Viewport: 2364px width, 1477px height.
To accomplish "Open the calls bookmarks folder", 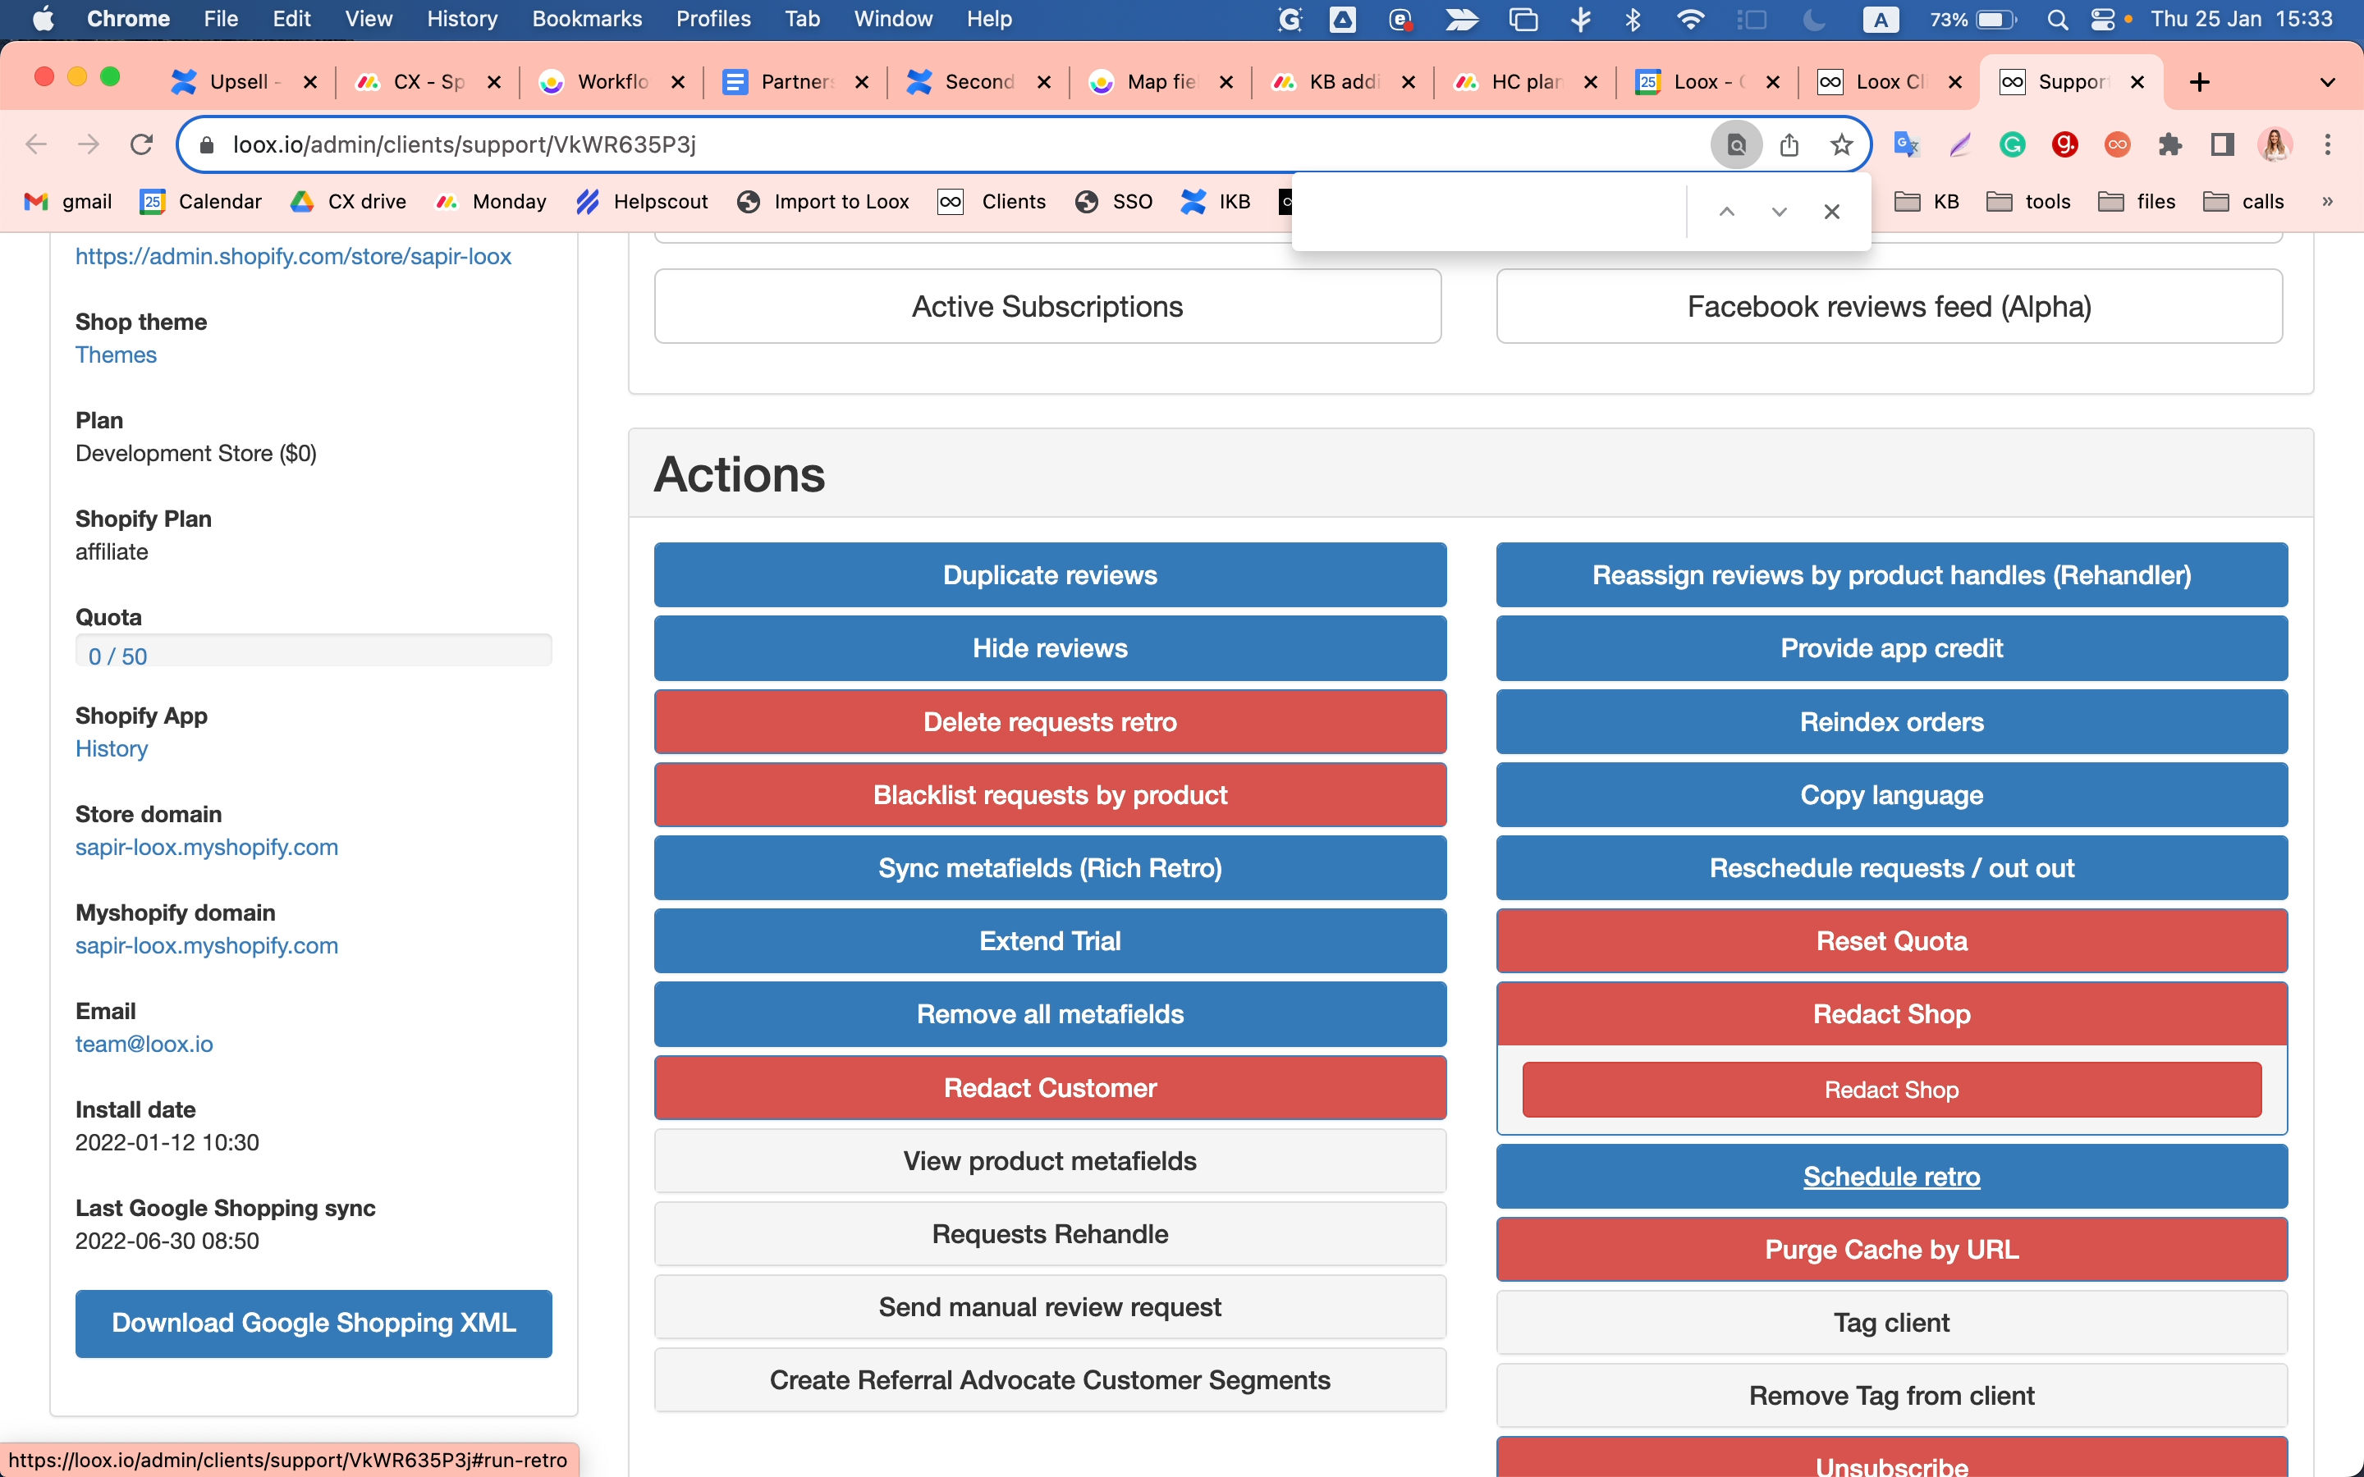I will [x=2243, y=201].
